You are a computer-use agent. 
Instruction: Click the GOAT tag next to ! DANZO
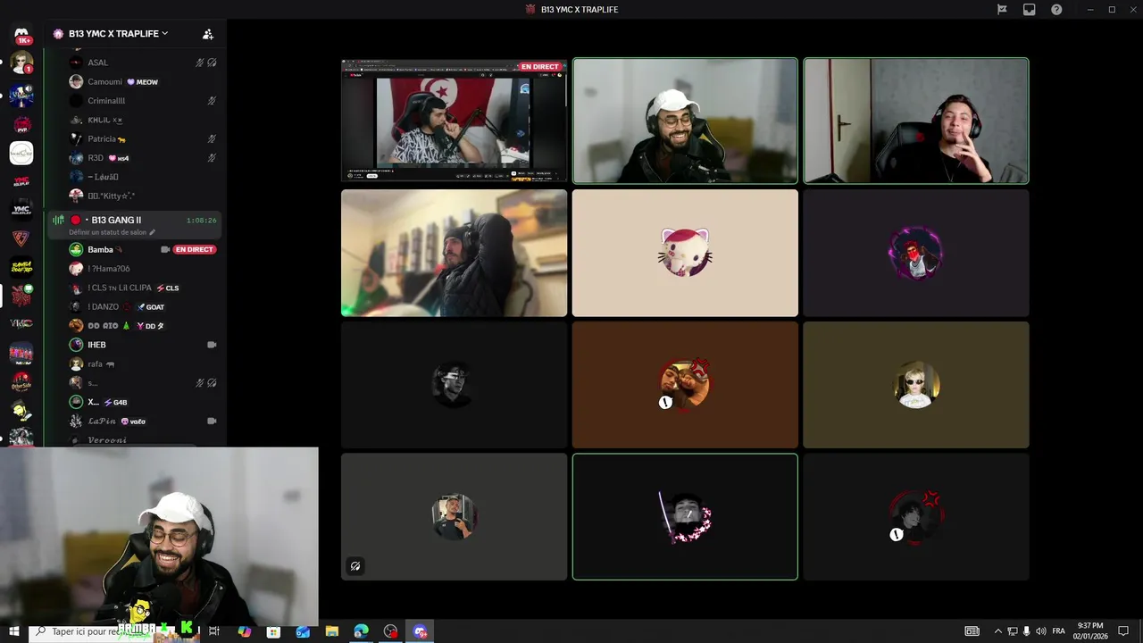(x=151, y=307)
